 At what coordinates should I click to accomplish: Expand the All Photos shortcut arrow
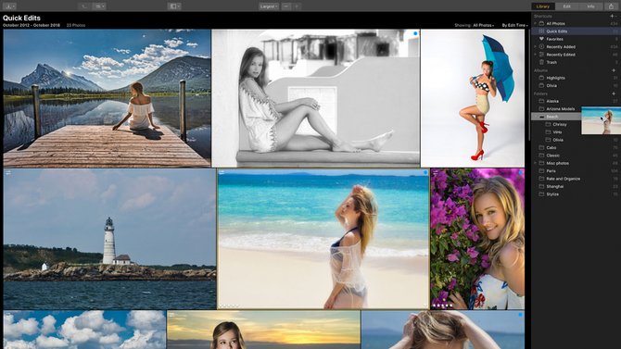coord(536,23)
